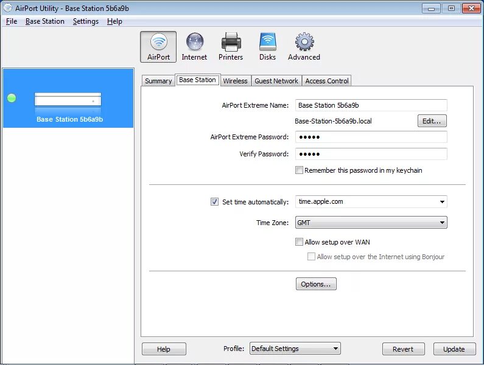
Task: Open the File menu
Action: [x=12, y=21]
